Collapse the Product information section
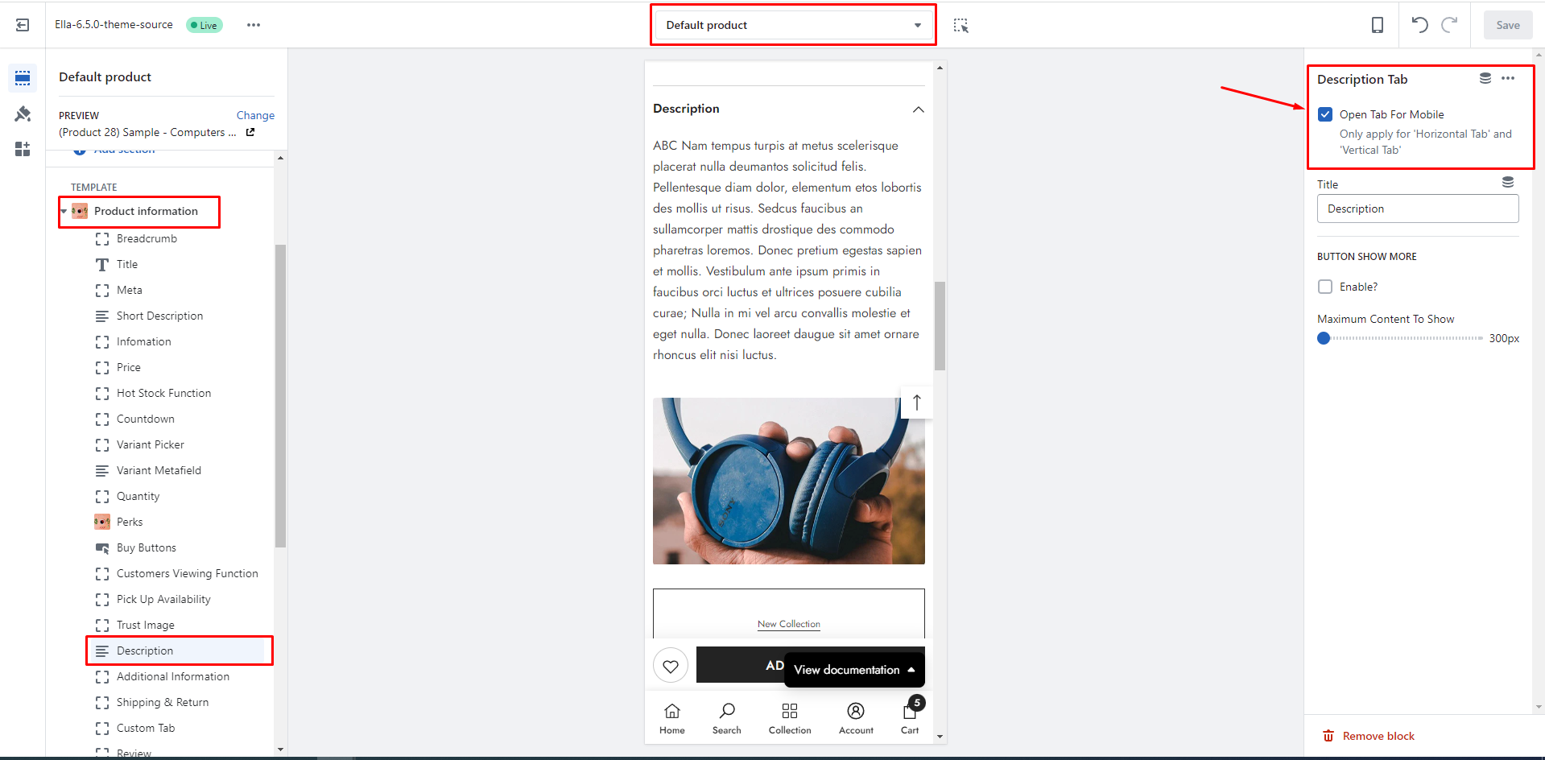This screenshot has height=760, width=1545. 64,211
